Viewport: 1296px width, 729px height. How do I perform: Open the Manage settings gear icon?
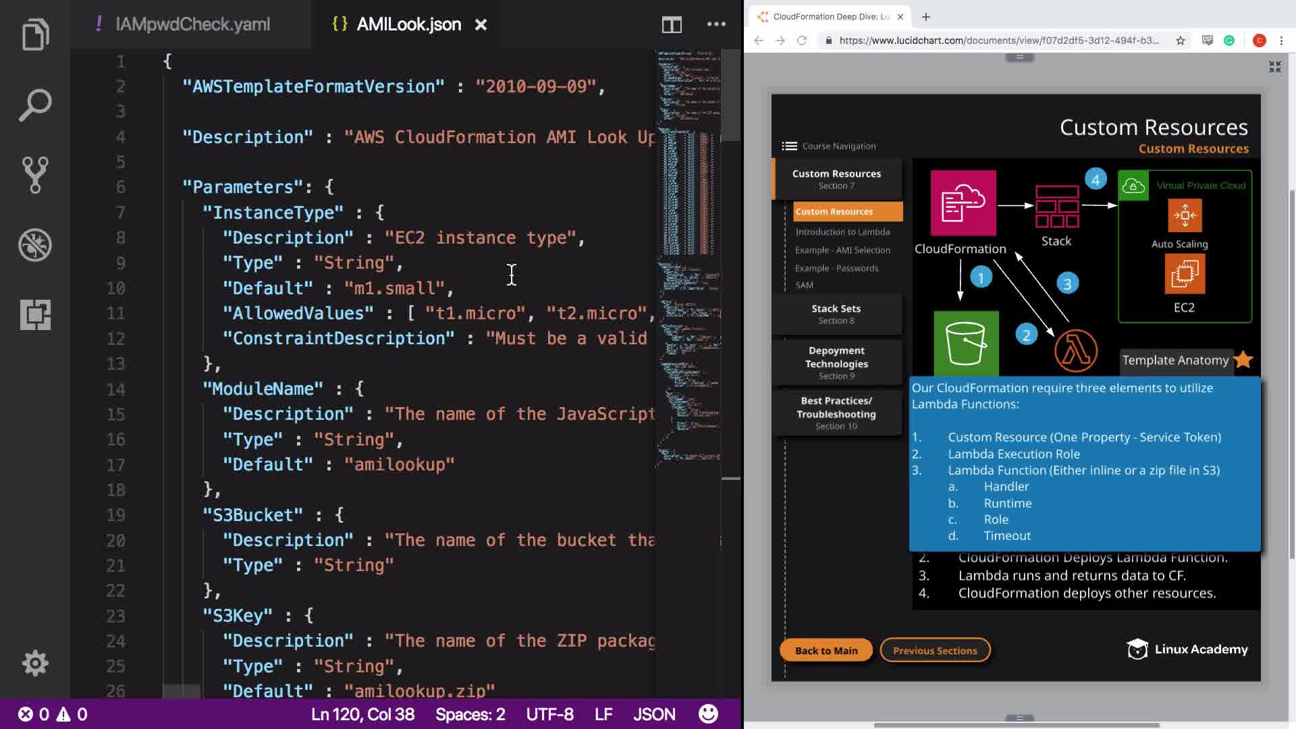[x=35, y=663]
